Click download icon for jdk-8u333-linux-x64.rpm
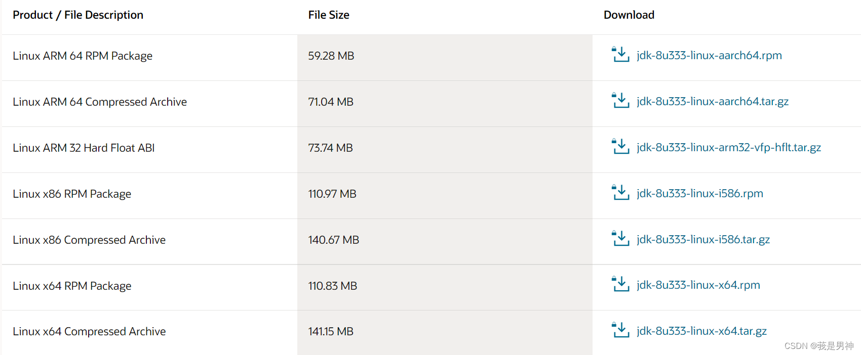This screenshot has width=861, height=355. point(620,284)
